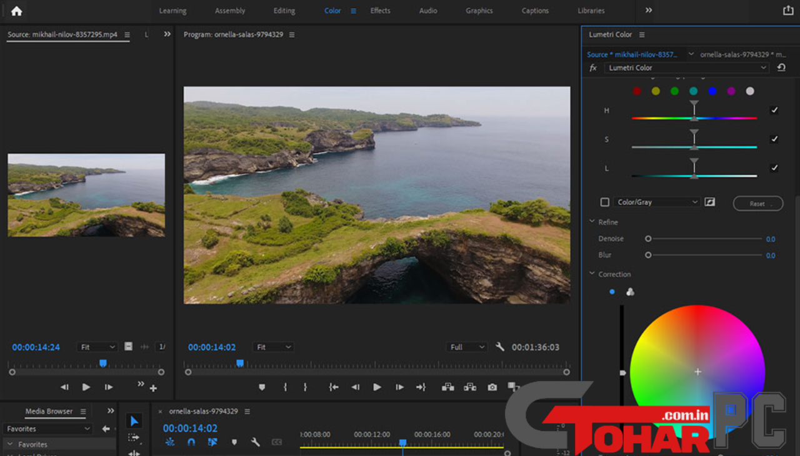
Task: Collapse the Favorites tree row
Action: tap(10, 444)
